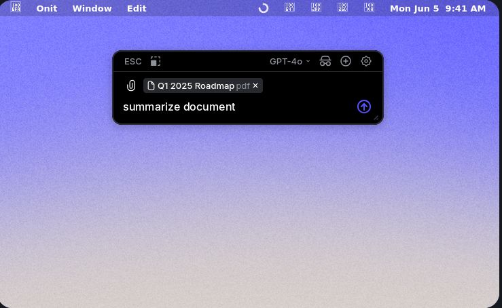Click the ESC button to dismiss panel
Screen dimensions: 502x308
[x=132, y=62]
